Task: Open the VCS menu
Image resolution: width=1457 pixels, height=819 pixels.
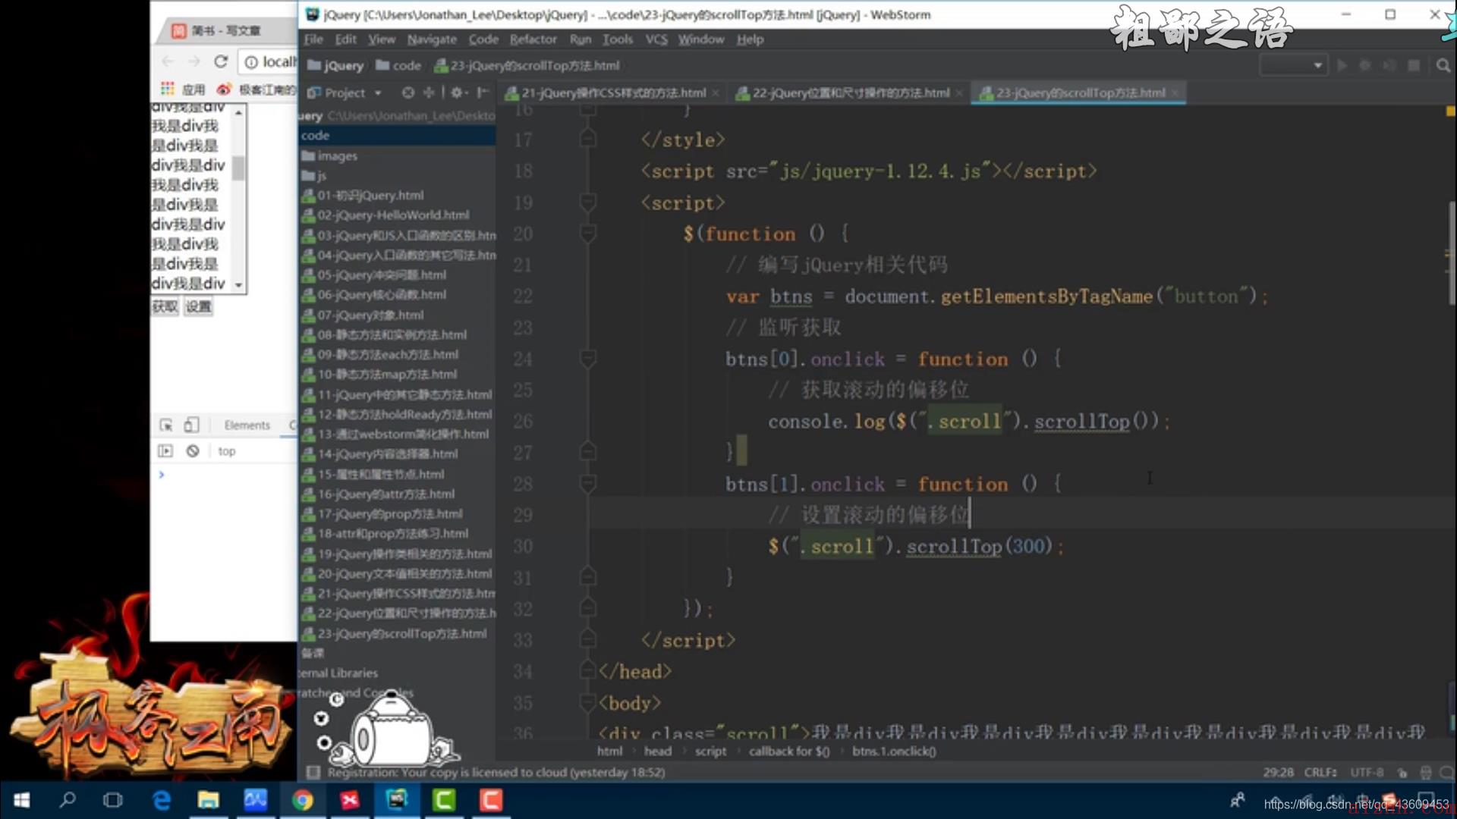Action: (656, 39)
